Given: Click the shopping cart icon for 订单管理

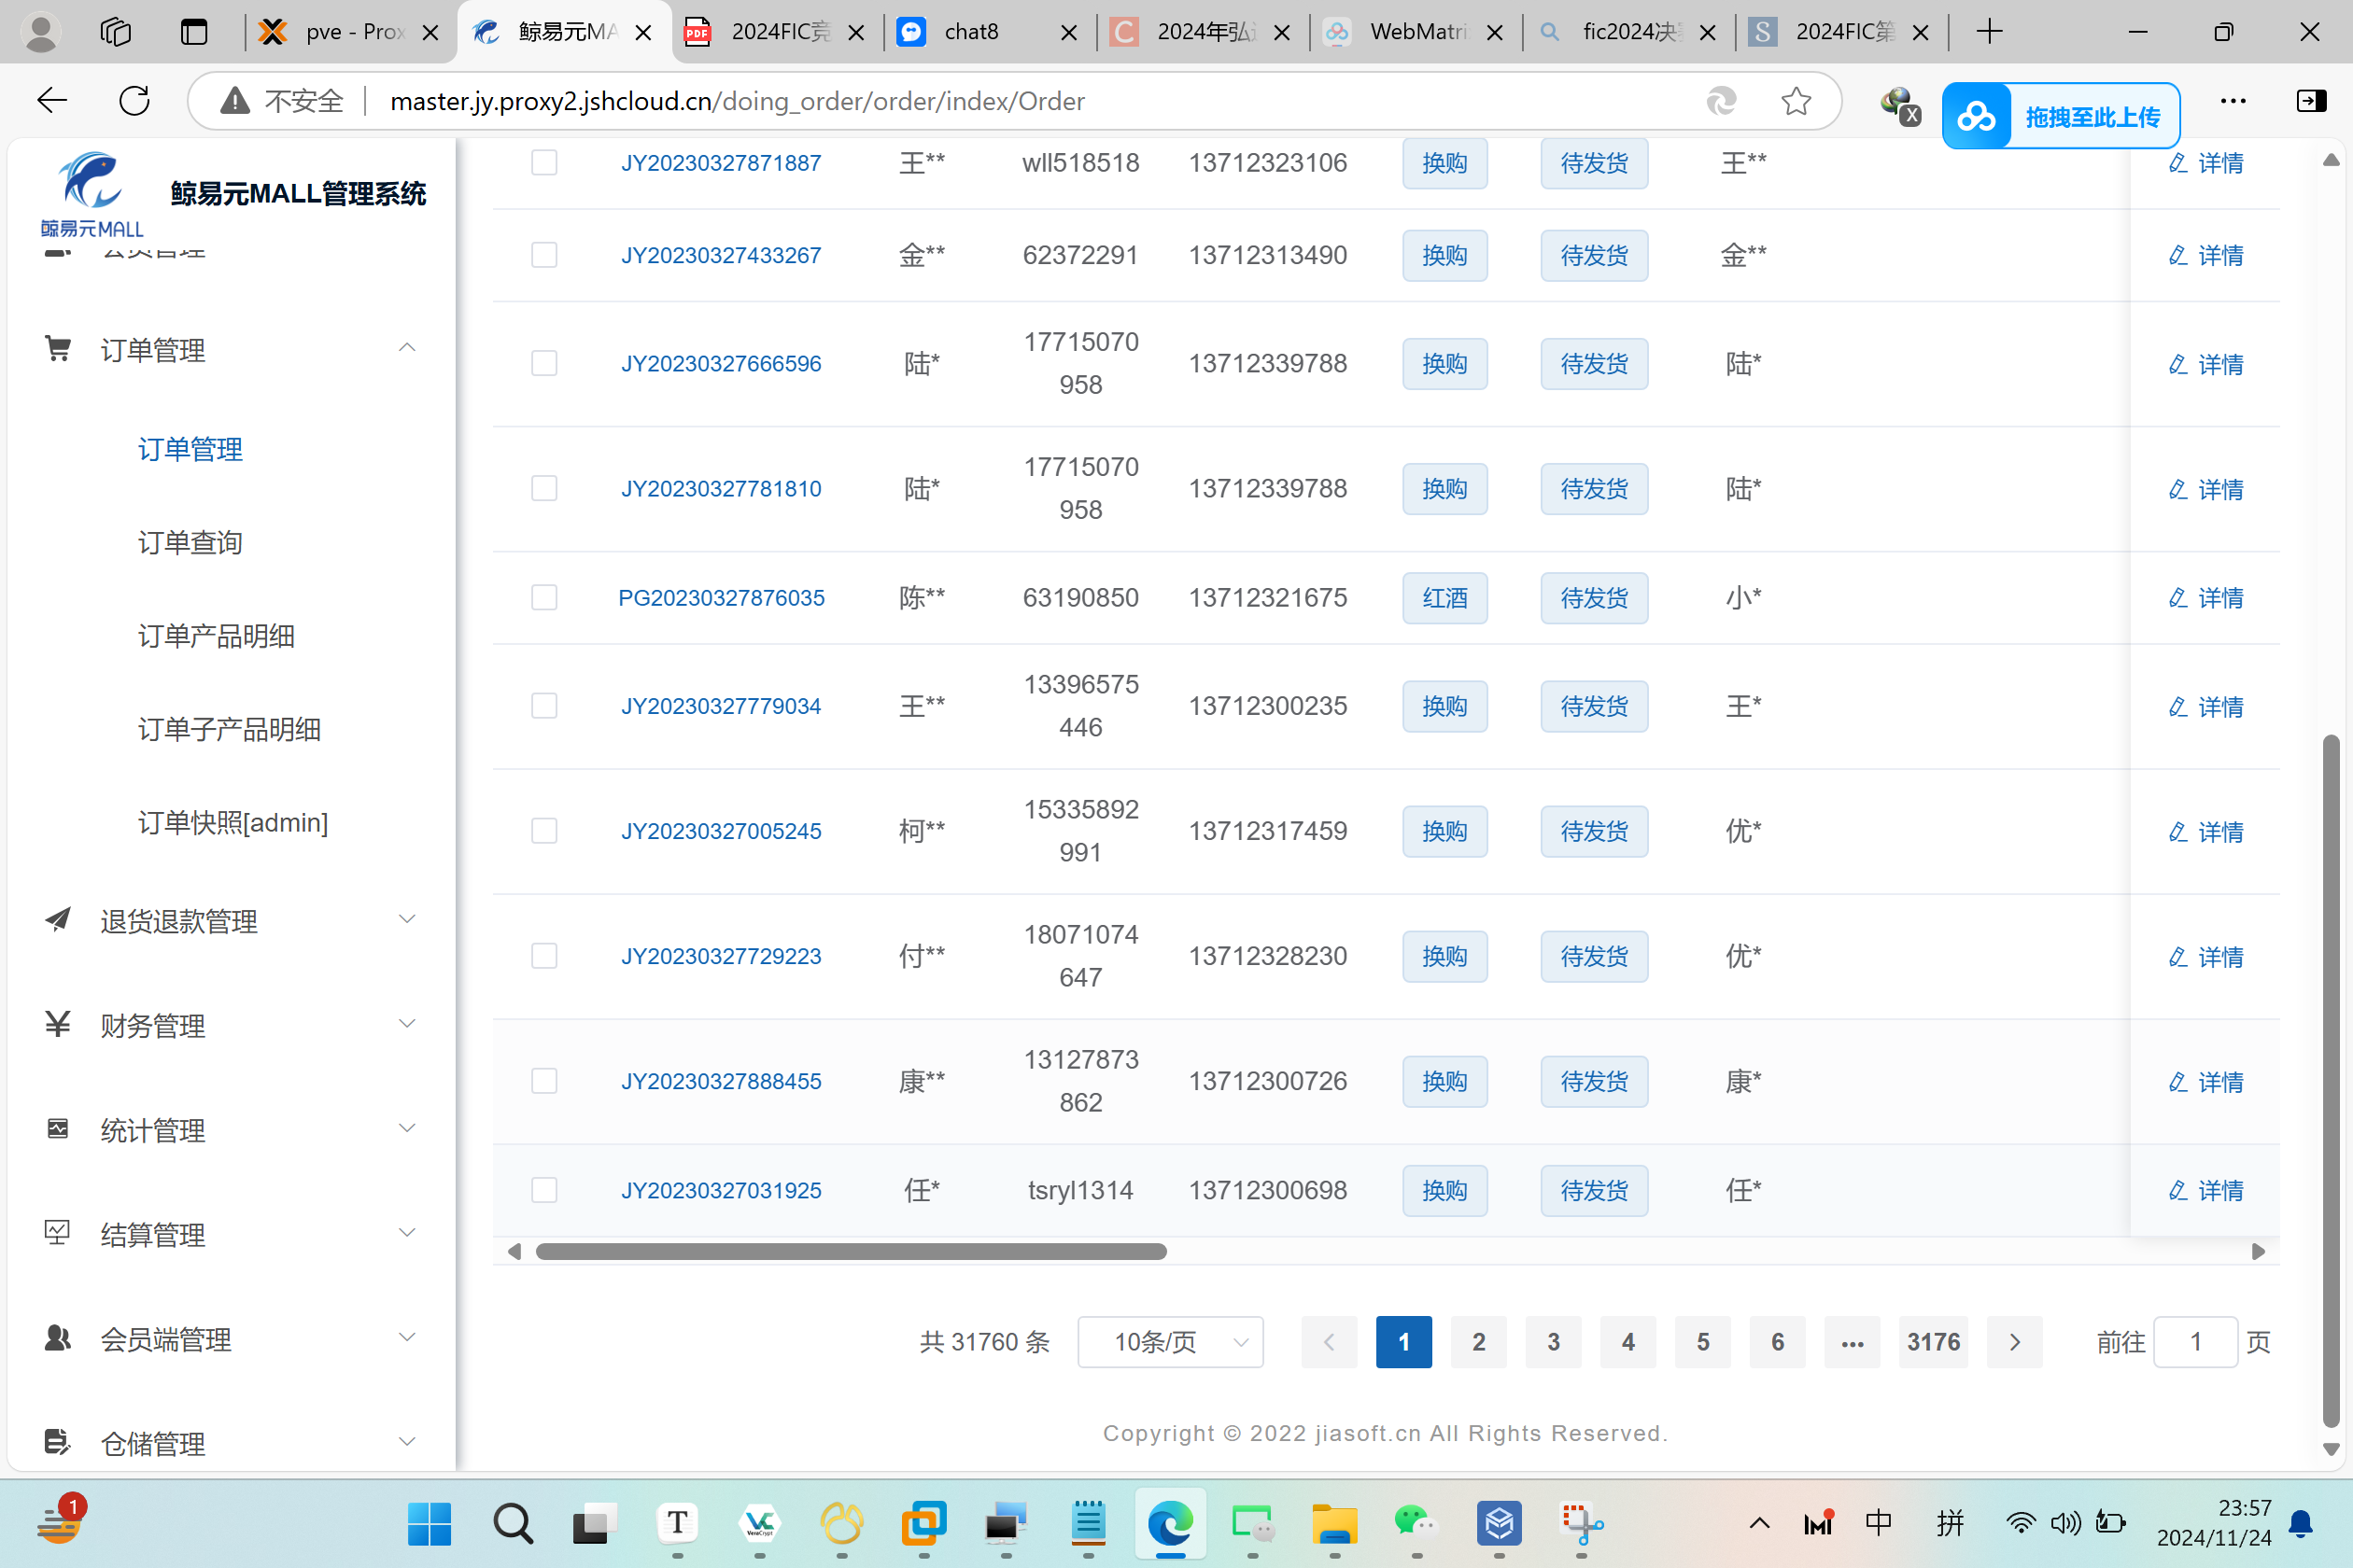Looking at the screenshot, I should [58, 349].
